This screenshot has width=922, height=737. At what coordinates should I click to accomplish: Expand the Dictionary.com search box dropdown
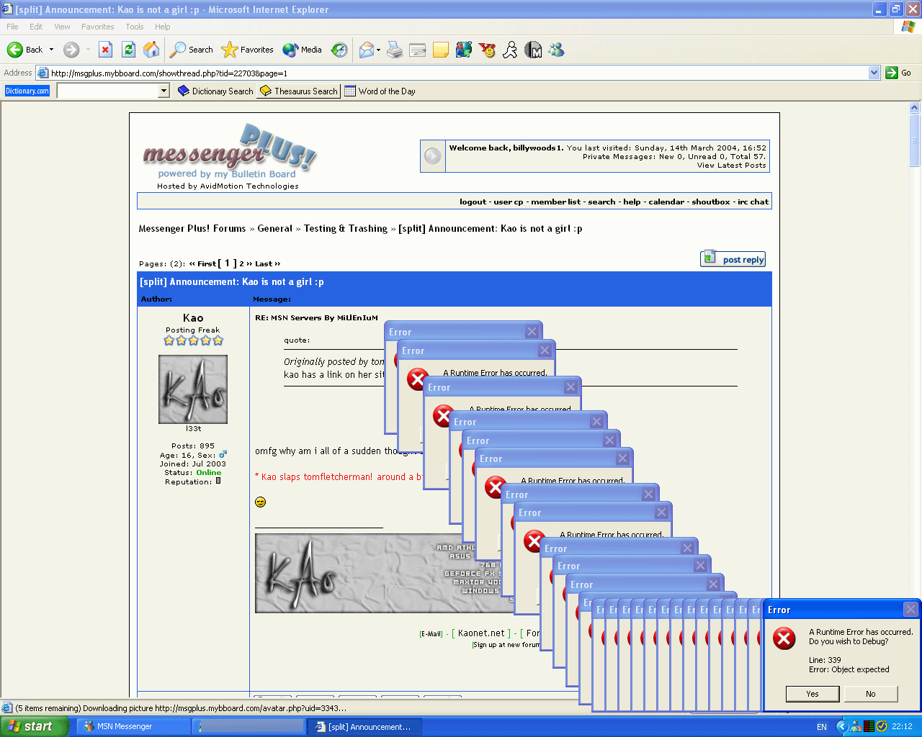click(x=164, y=91)
